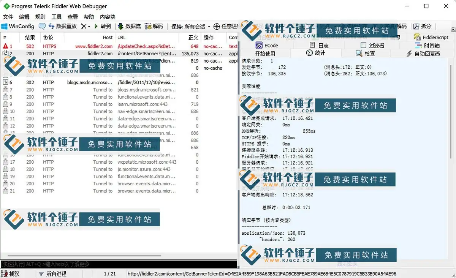Sort sessions by the 正文 column header
The height and width of the screenshot is (278, 456).
(190, 37)
